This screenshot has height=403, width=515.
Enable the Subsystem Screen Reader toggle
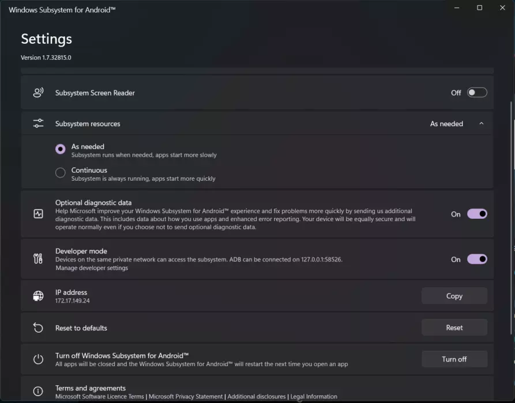476,92
